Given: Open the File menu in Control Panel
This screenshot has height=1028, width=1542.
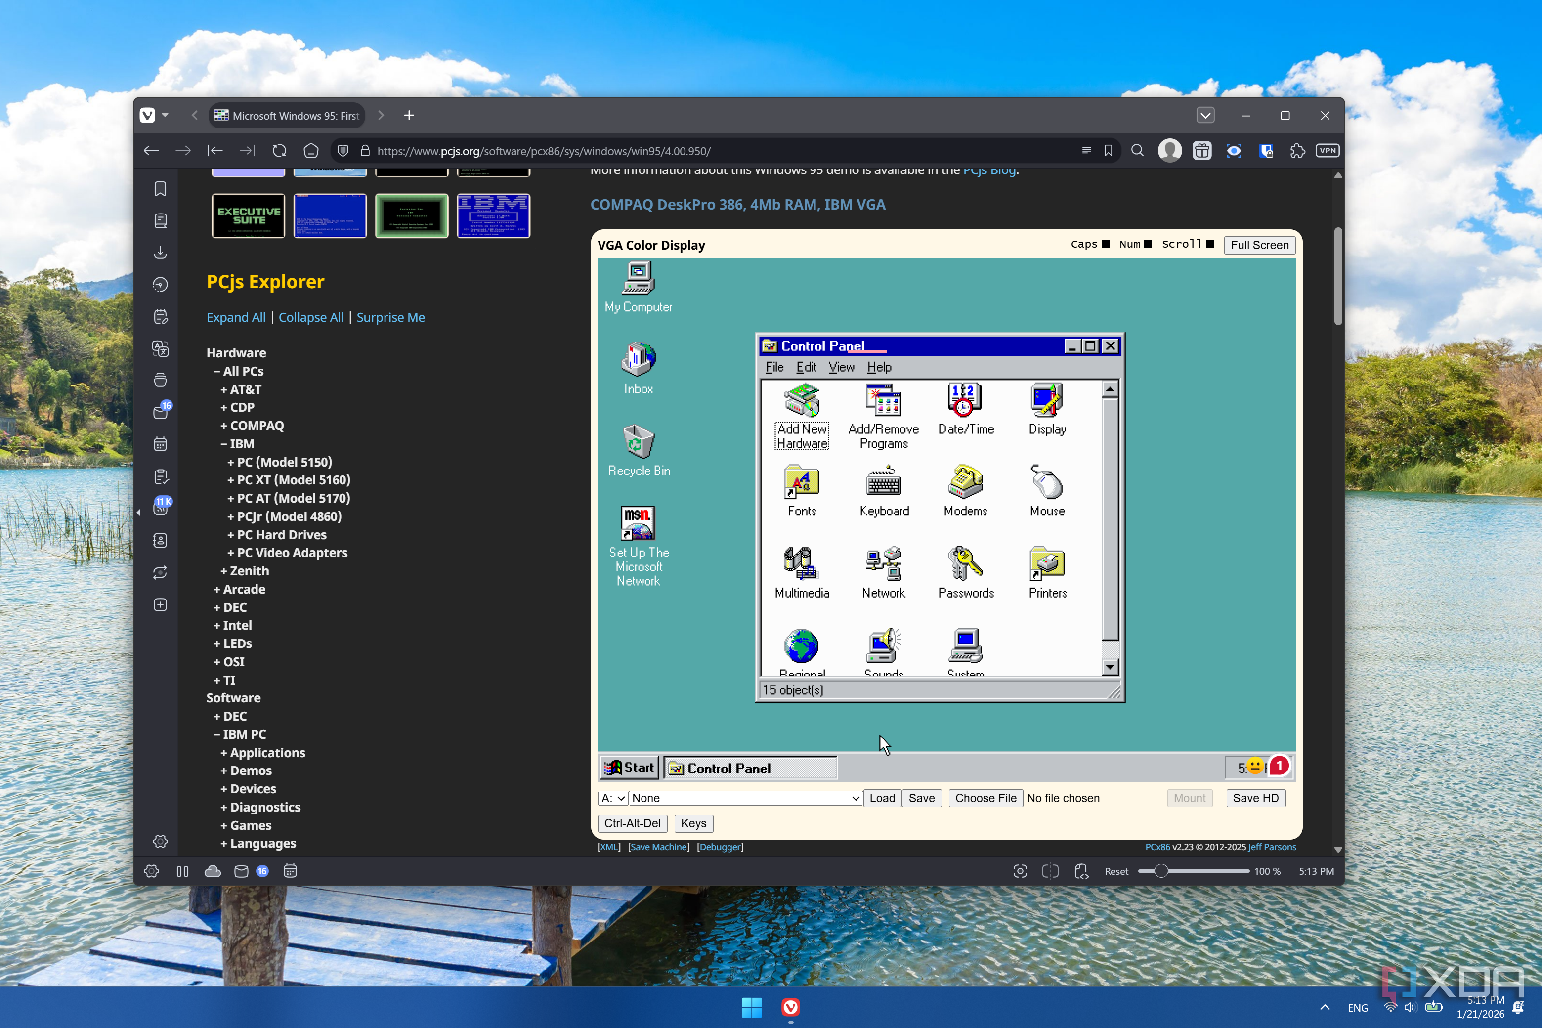Looking at the screenshot, I should point(774,367).
